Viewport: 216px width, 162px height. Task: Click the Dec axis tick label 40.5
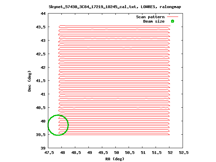[x=40, y=108]
